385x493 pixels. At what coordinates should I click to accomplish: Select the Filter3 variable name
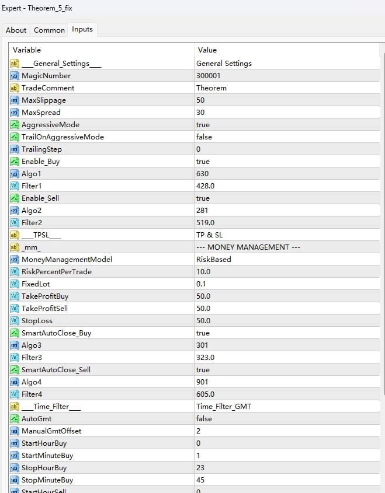32,358
